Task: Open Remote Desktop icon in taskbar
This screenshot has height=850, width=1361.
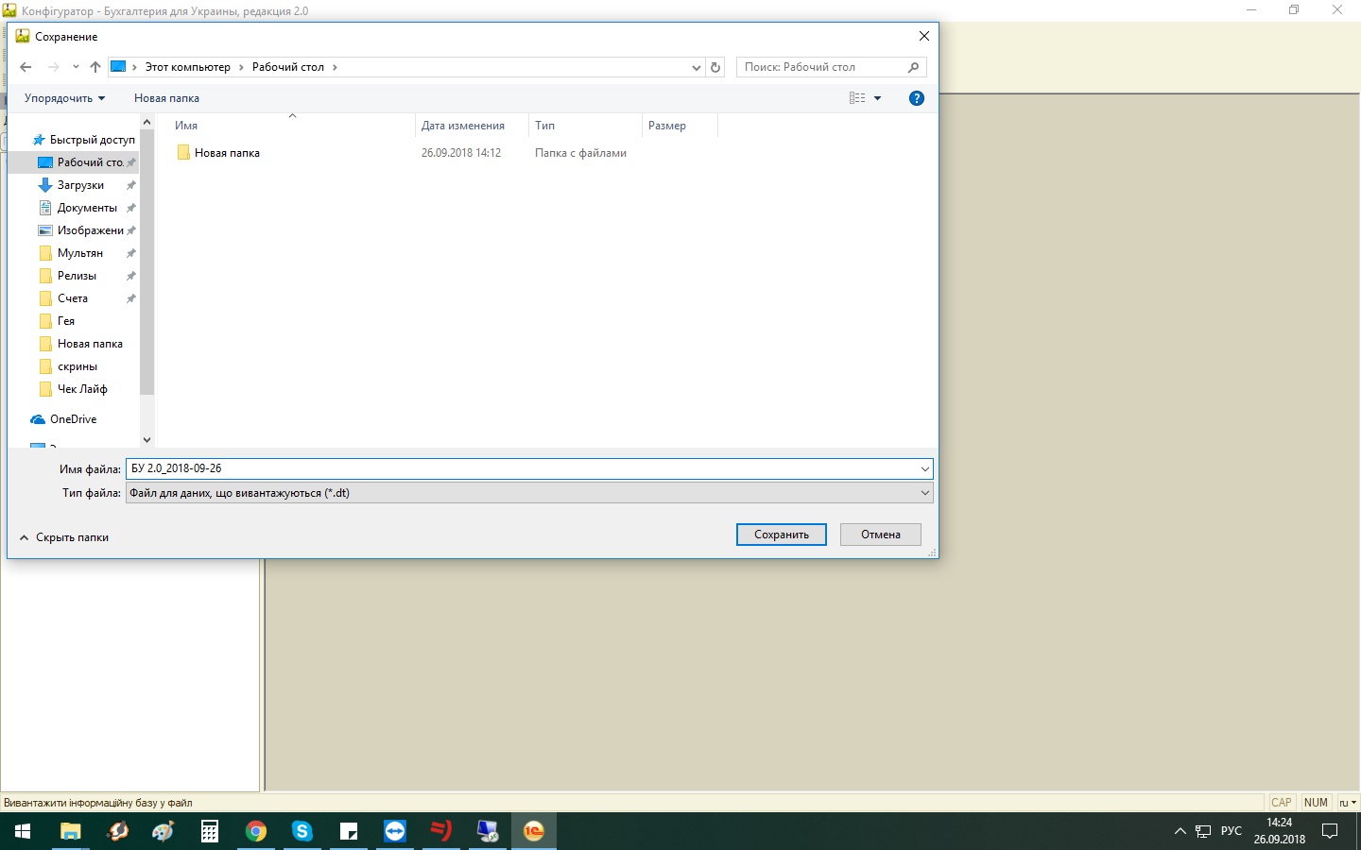Action: coord(488,831)
